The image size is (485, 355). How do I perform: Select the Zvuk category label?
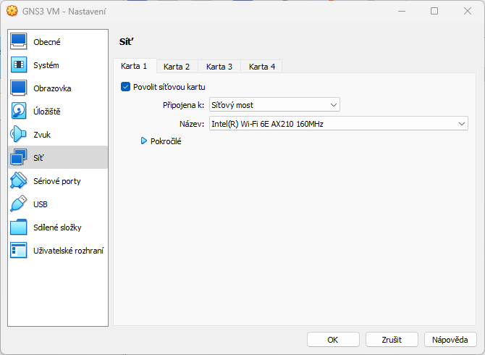click(x=42, y=135)
